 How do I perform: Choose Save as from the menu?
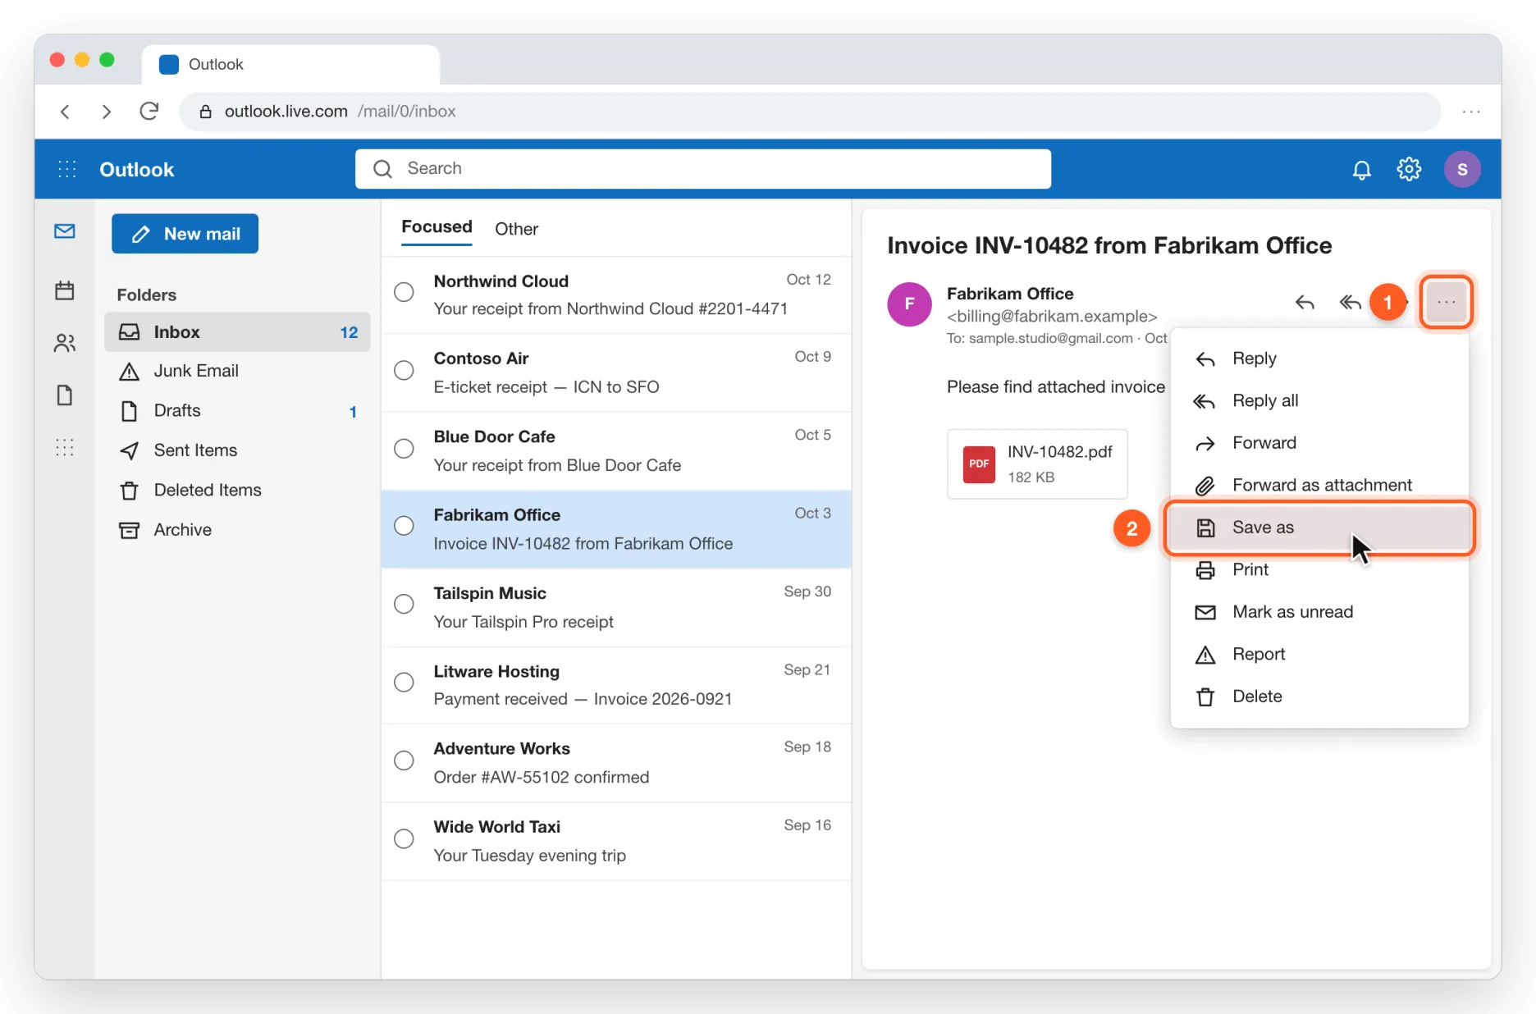click(x=1319, y=528)
